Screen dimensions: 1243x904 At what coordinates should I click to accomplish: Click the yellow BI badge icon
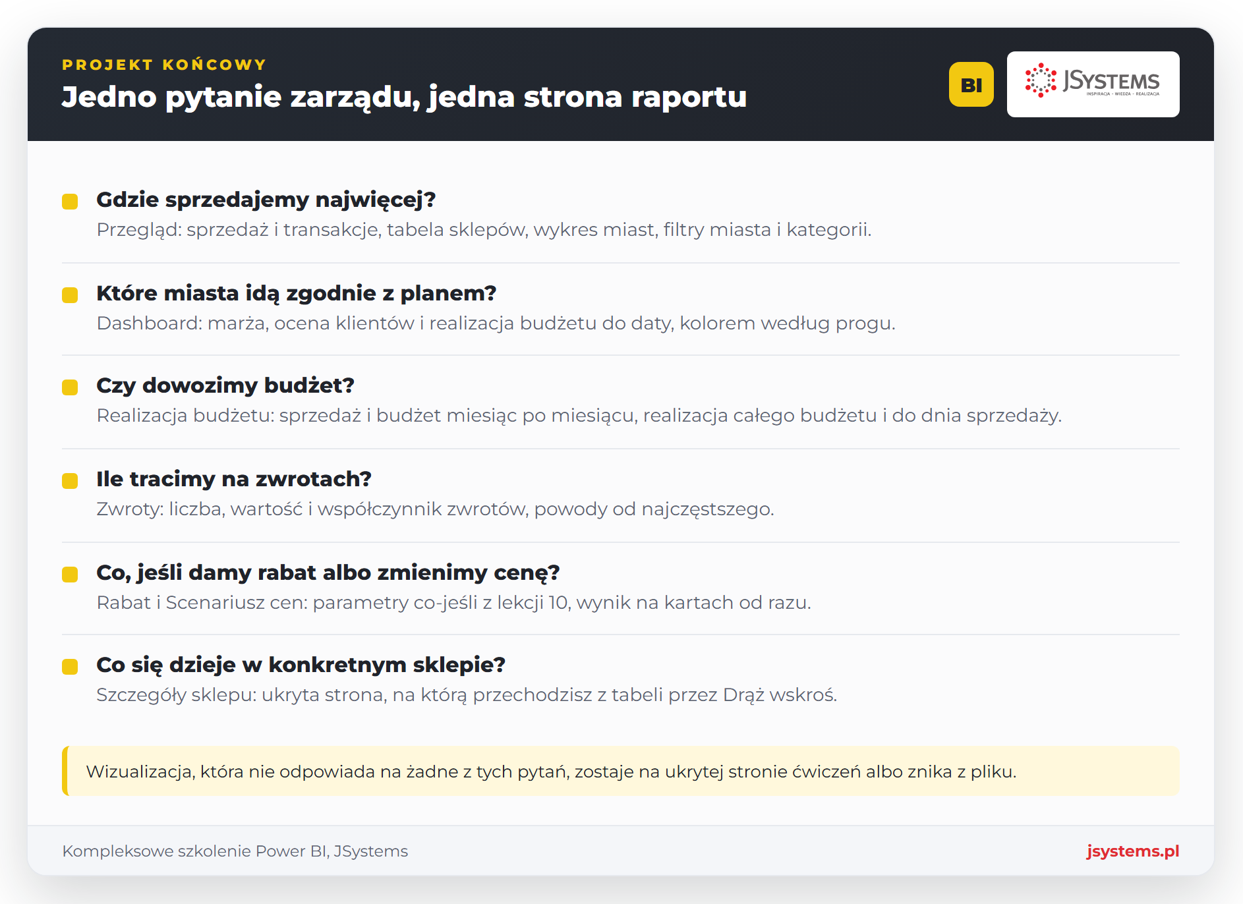tap(971, 84)
